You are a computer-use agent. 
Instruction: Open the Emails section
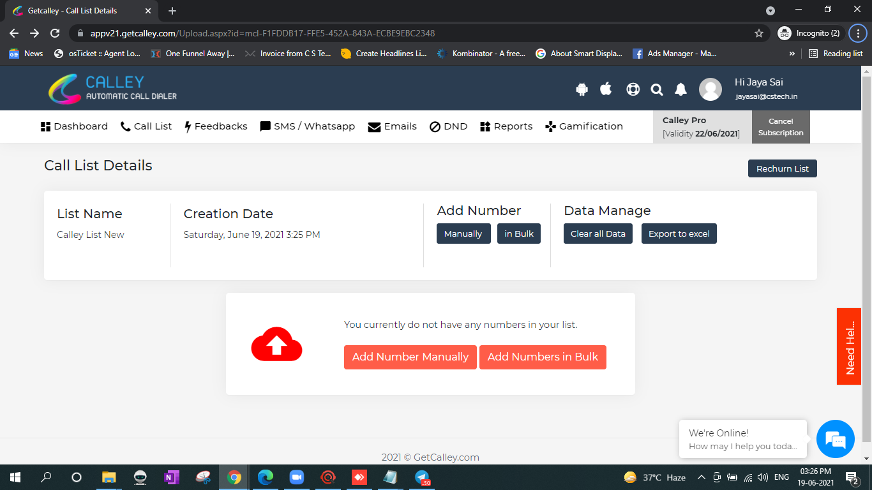393,126
